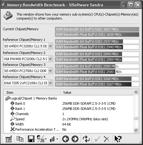This screenshot has height=145, width=143.
Task: Click the Save floppy disk icon
Action: click(x=31, y=139)
